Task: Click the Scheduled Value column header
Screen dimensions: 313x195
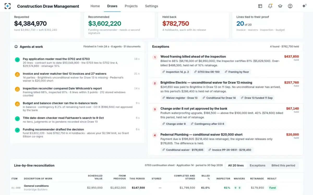Action: pyautogui.click(x=95, y=177)
